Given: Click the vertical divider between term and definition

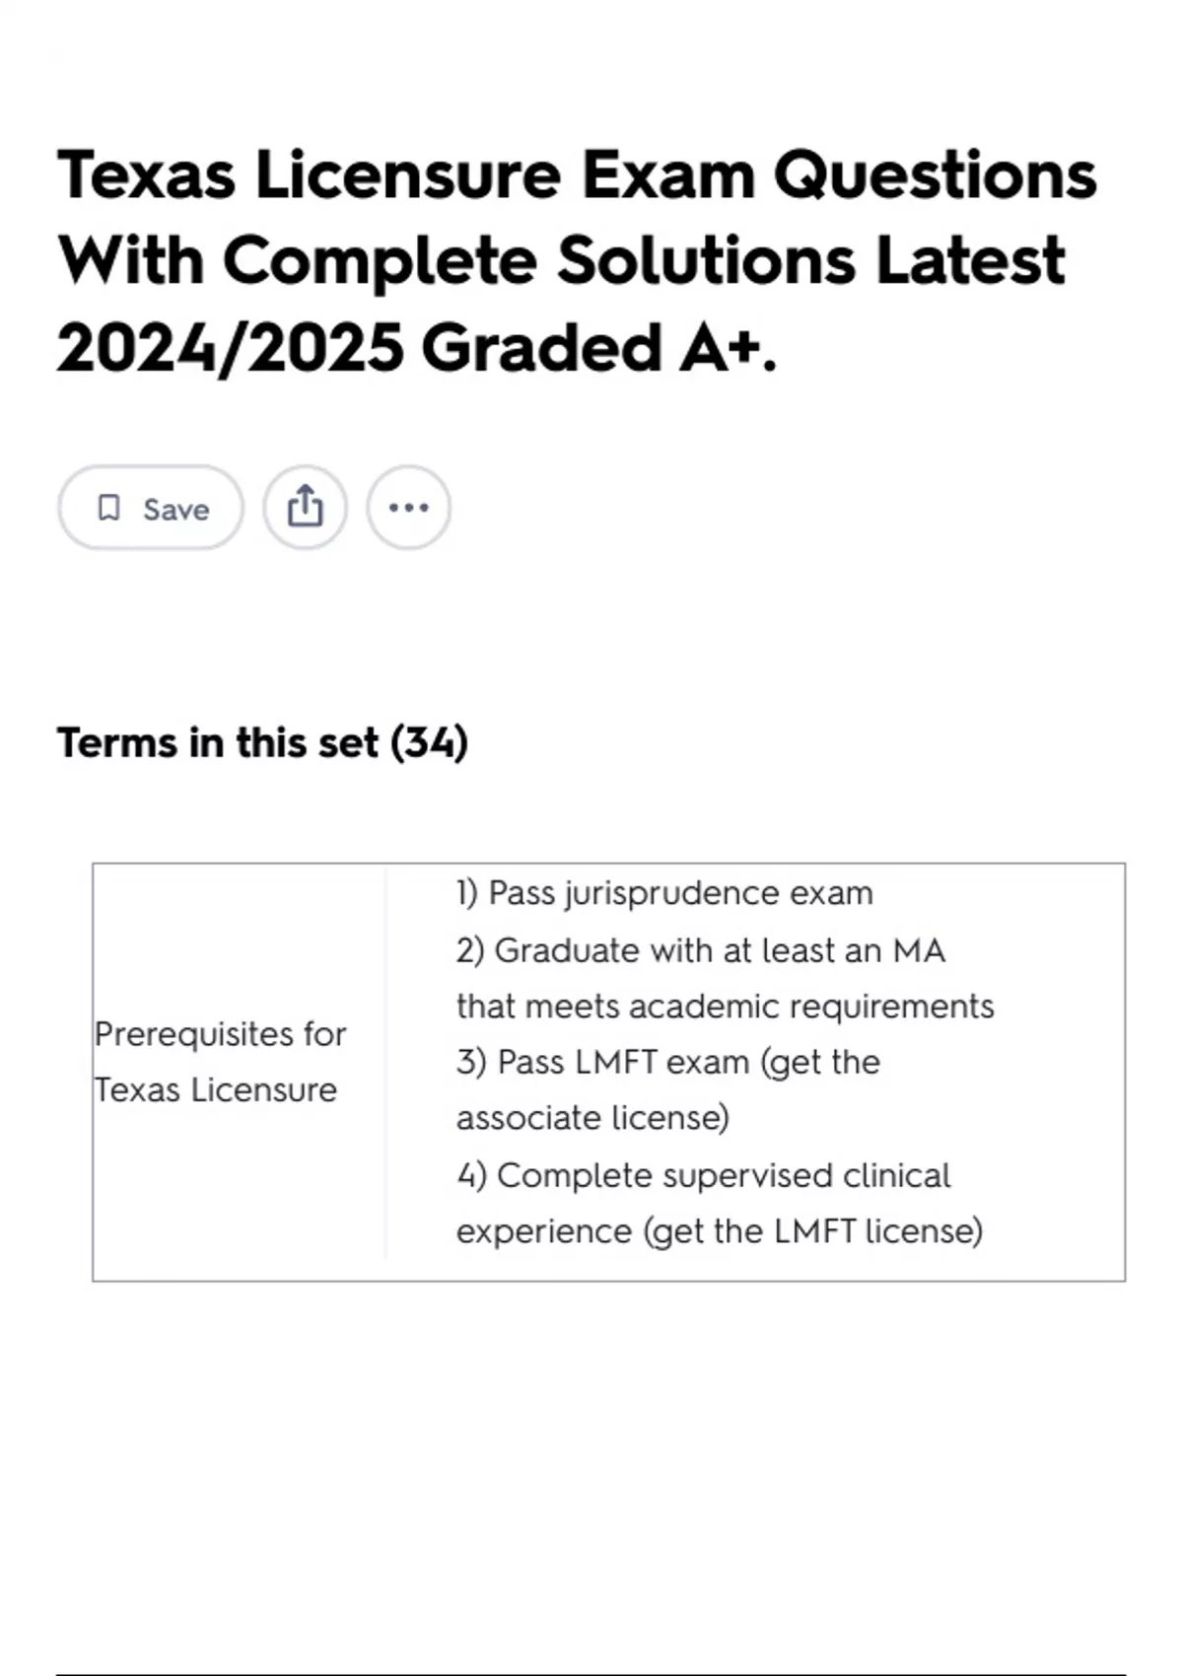Looking at the screenshot, I should 386,1063.
